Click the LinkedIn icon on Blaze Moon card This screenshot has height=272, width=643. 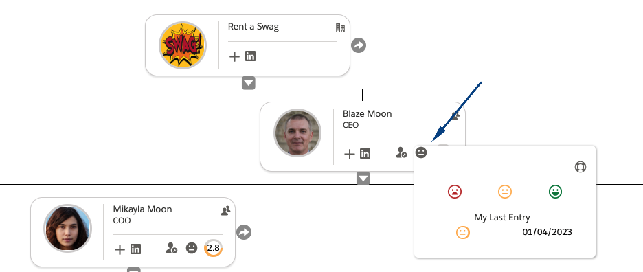tap(365, 154)
